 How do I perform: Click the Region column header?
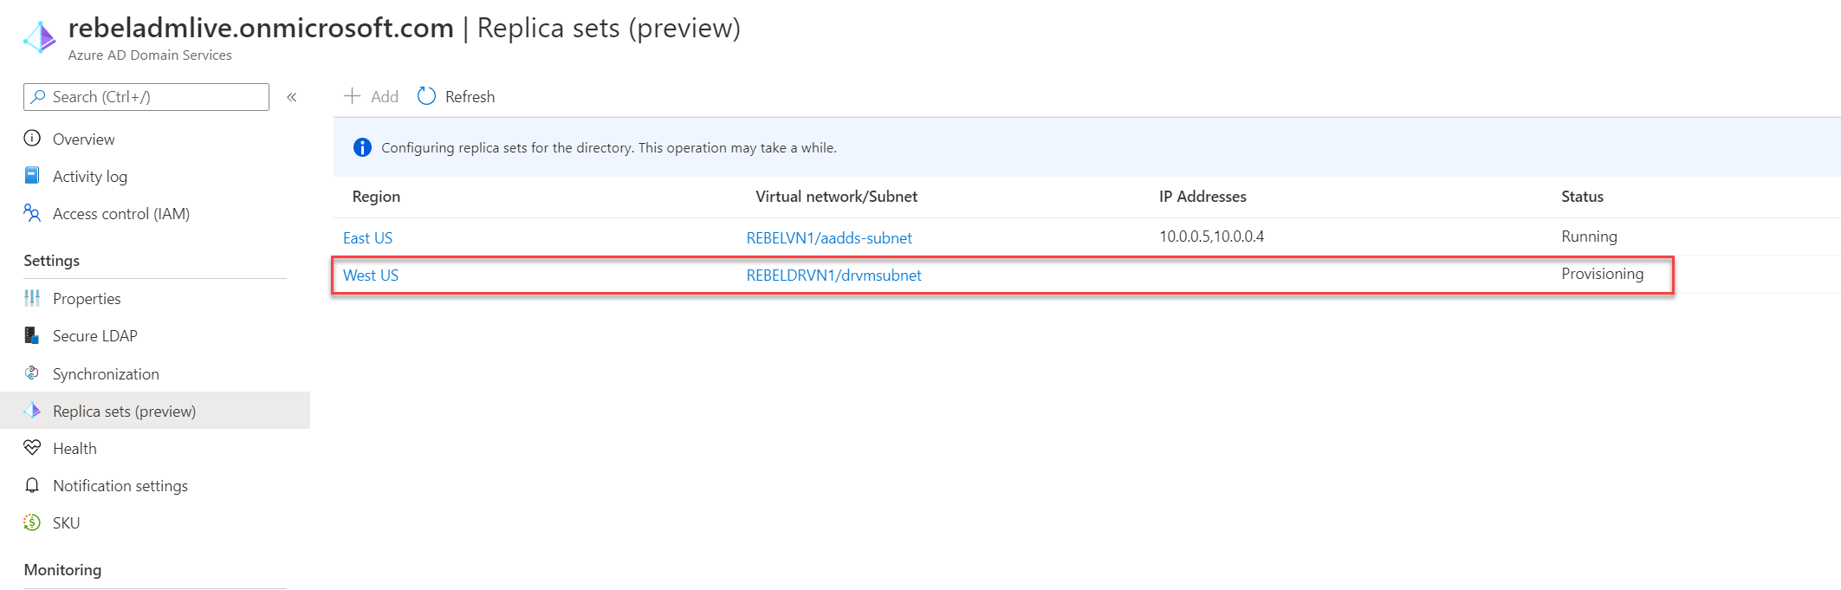click(x=376, y=197)
